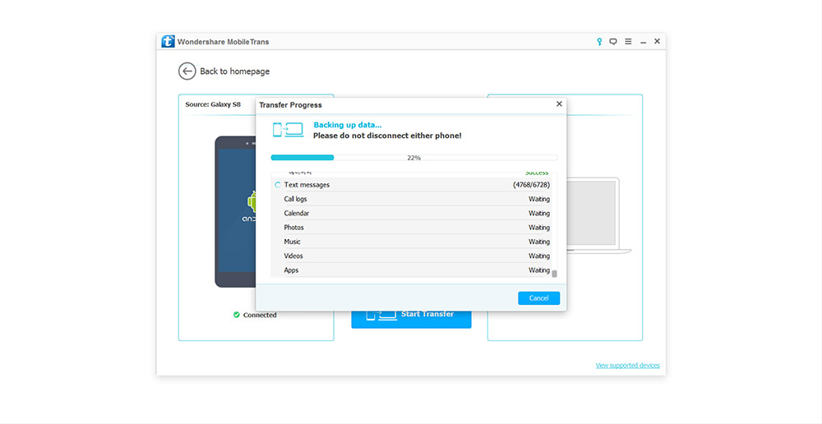Click the 22% transfer progress bar
This screenshot has height=424, width=822.
pos(414,157)
